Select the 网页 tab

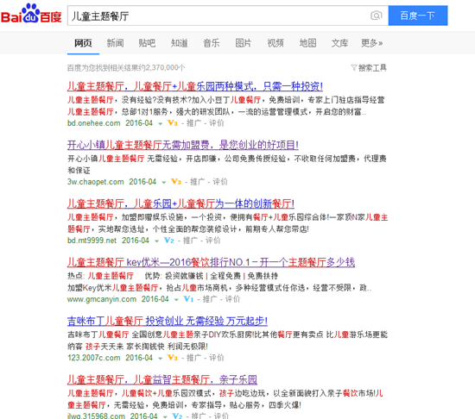[x=83, y=43]
